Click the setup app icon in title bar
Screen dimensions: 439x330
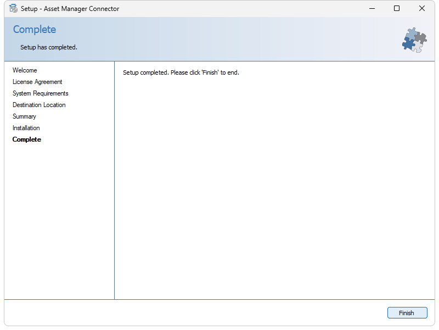pos(13,9)
